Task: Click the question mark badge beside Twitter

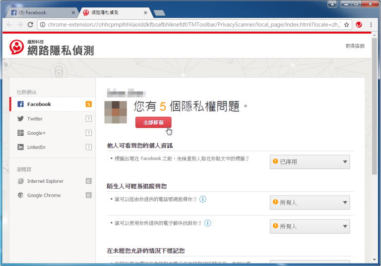Action: point(89,119)
